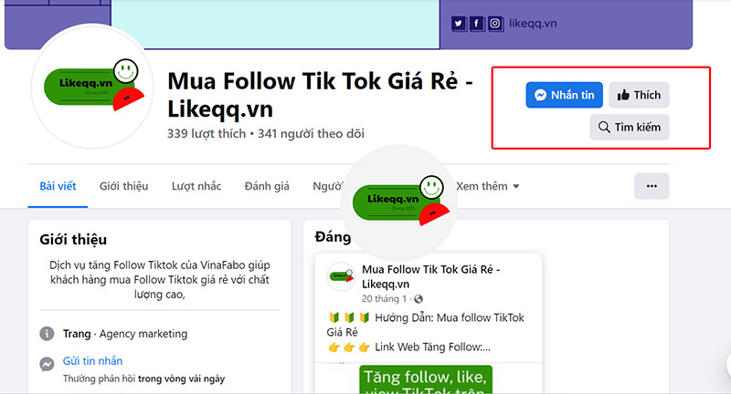Click the likeqq.vn text in the banner
Image resolution: width=731 pixels, height=394 pixels.
pyautogui.click(x=533, y=24)
